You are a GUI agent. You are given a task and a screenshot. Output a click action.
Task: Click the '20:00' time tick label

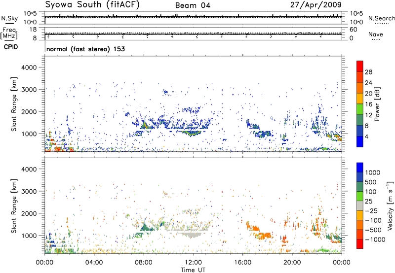coord(292,263)
